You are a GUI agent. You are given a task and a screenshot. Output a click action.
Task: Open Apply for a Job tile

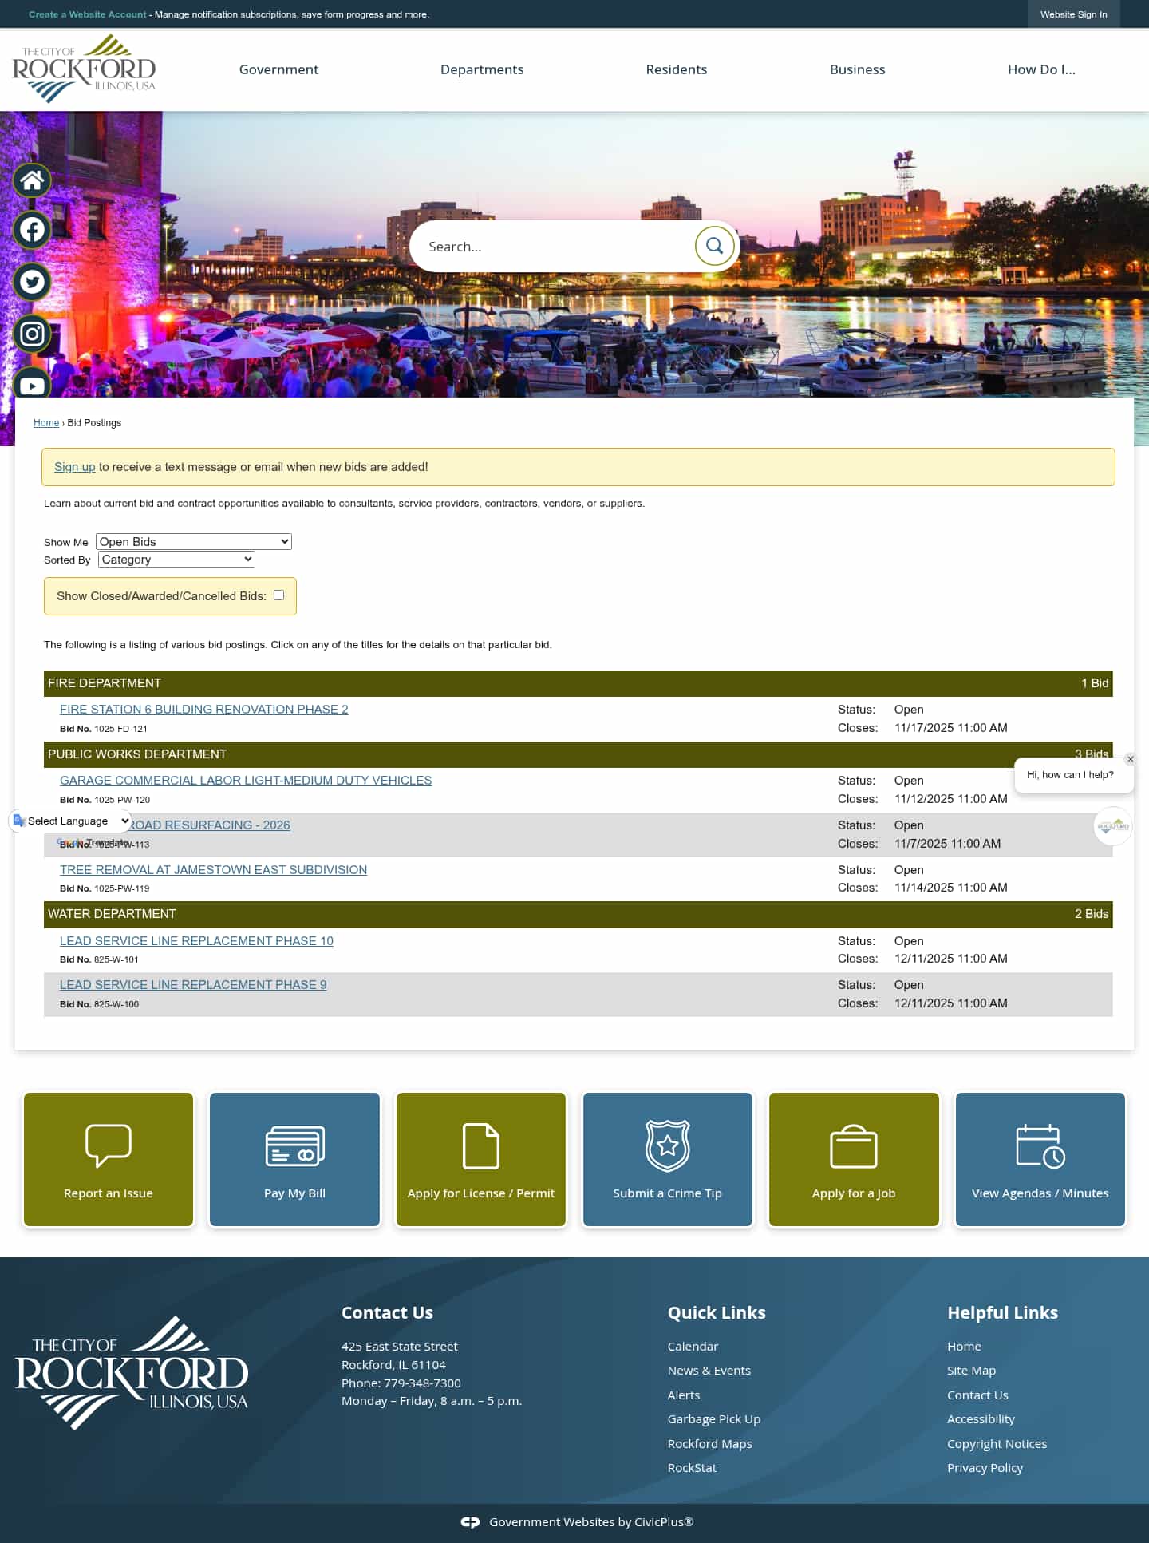tap(854, 1159)
